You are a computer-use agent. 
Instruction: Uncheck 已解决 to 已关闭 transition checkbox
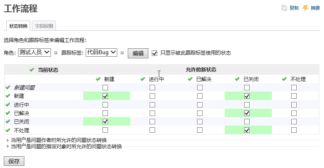tap(247, 113)
